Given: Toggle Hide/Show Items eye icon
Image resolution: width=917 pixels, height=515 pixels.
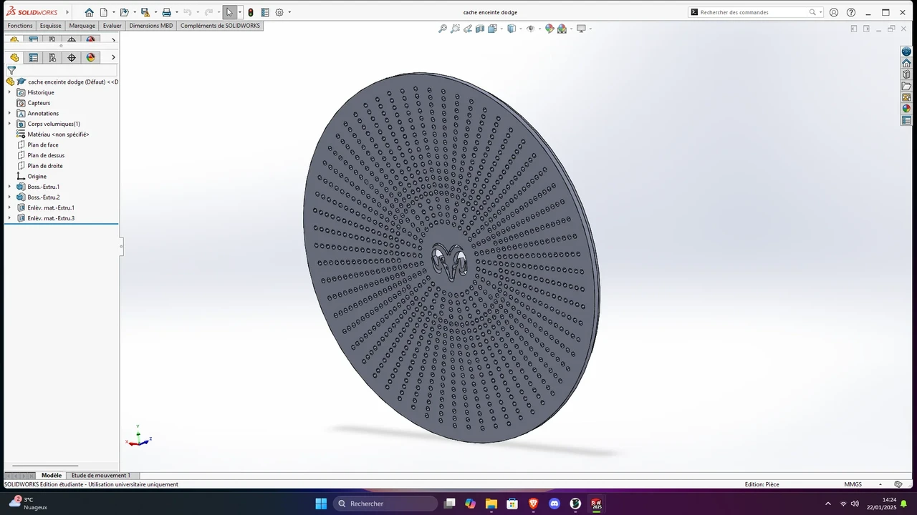Looking at the screenshot, I should 530,29.
